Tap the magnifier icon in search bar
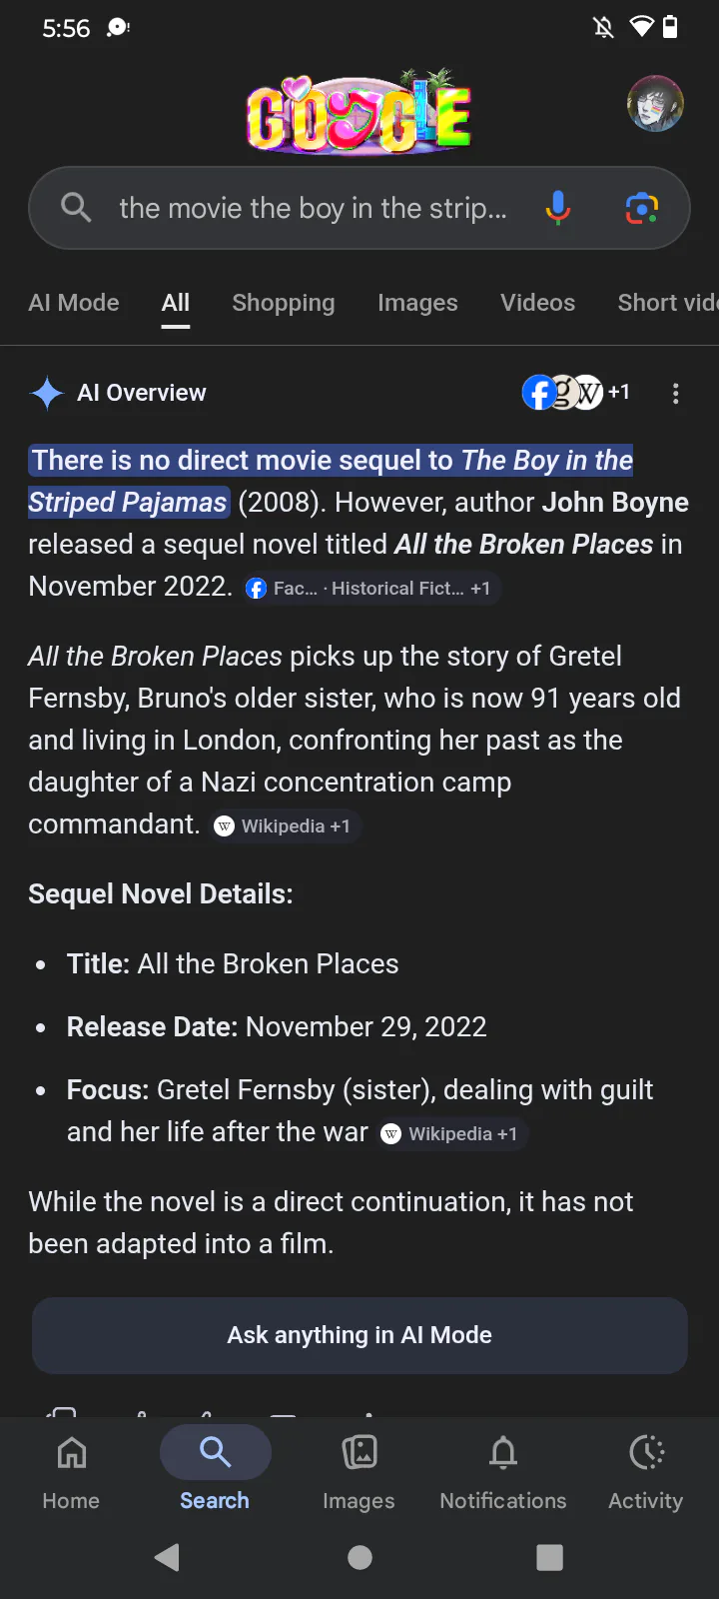This screenshot has width=719, height=1599. pyautogui.click(x=76, y=208)
